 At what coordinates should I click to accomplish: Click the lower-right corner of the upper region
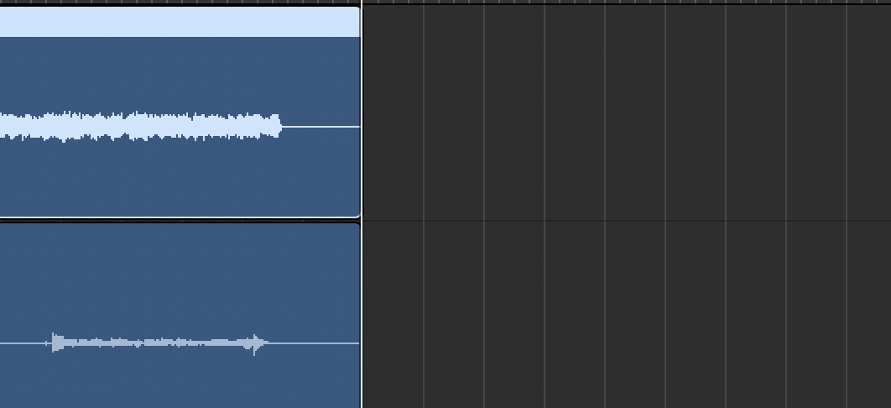click(x=357, y=214)
